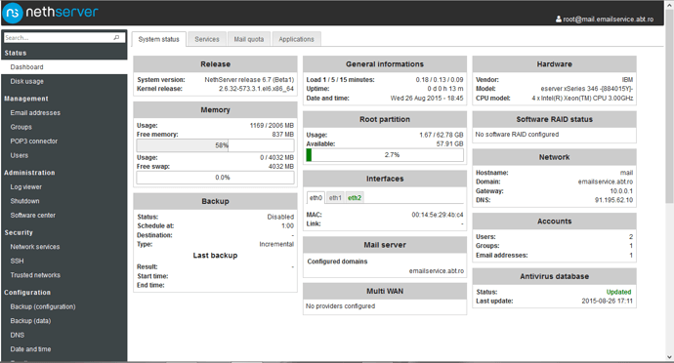Click the configured domain emailservice.abt.ro under Mail server
The image size is (674, 363).
pyautogui.click(x=437, y=270)
